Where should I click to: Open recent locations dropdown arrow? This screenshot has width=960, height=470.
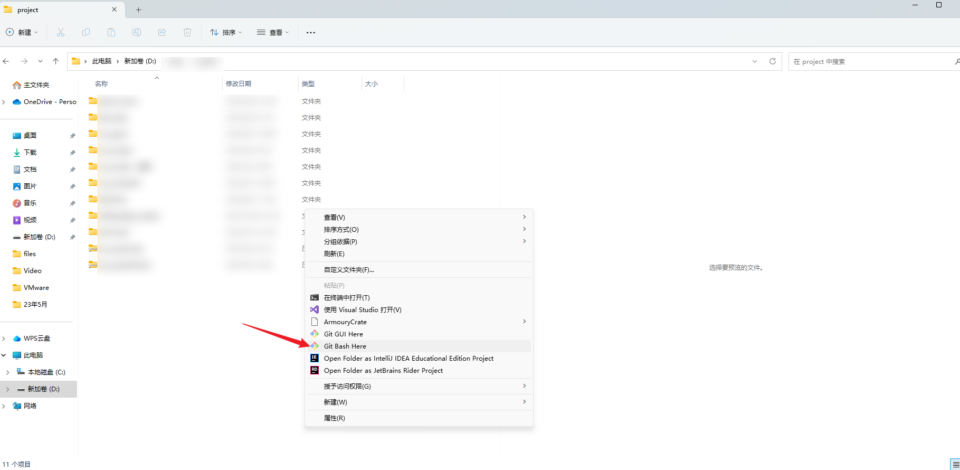40,61
